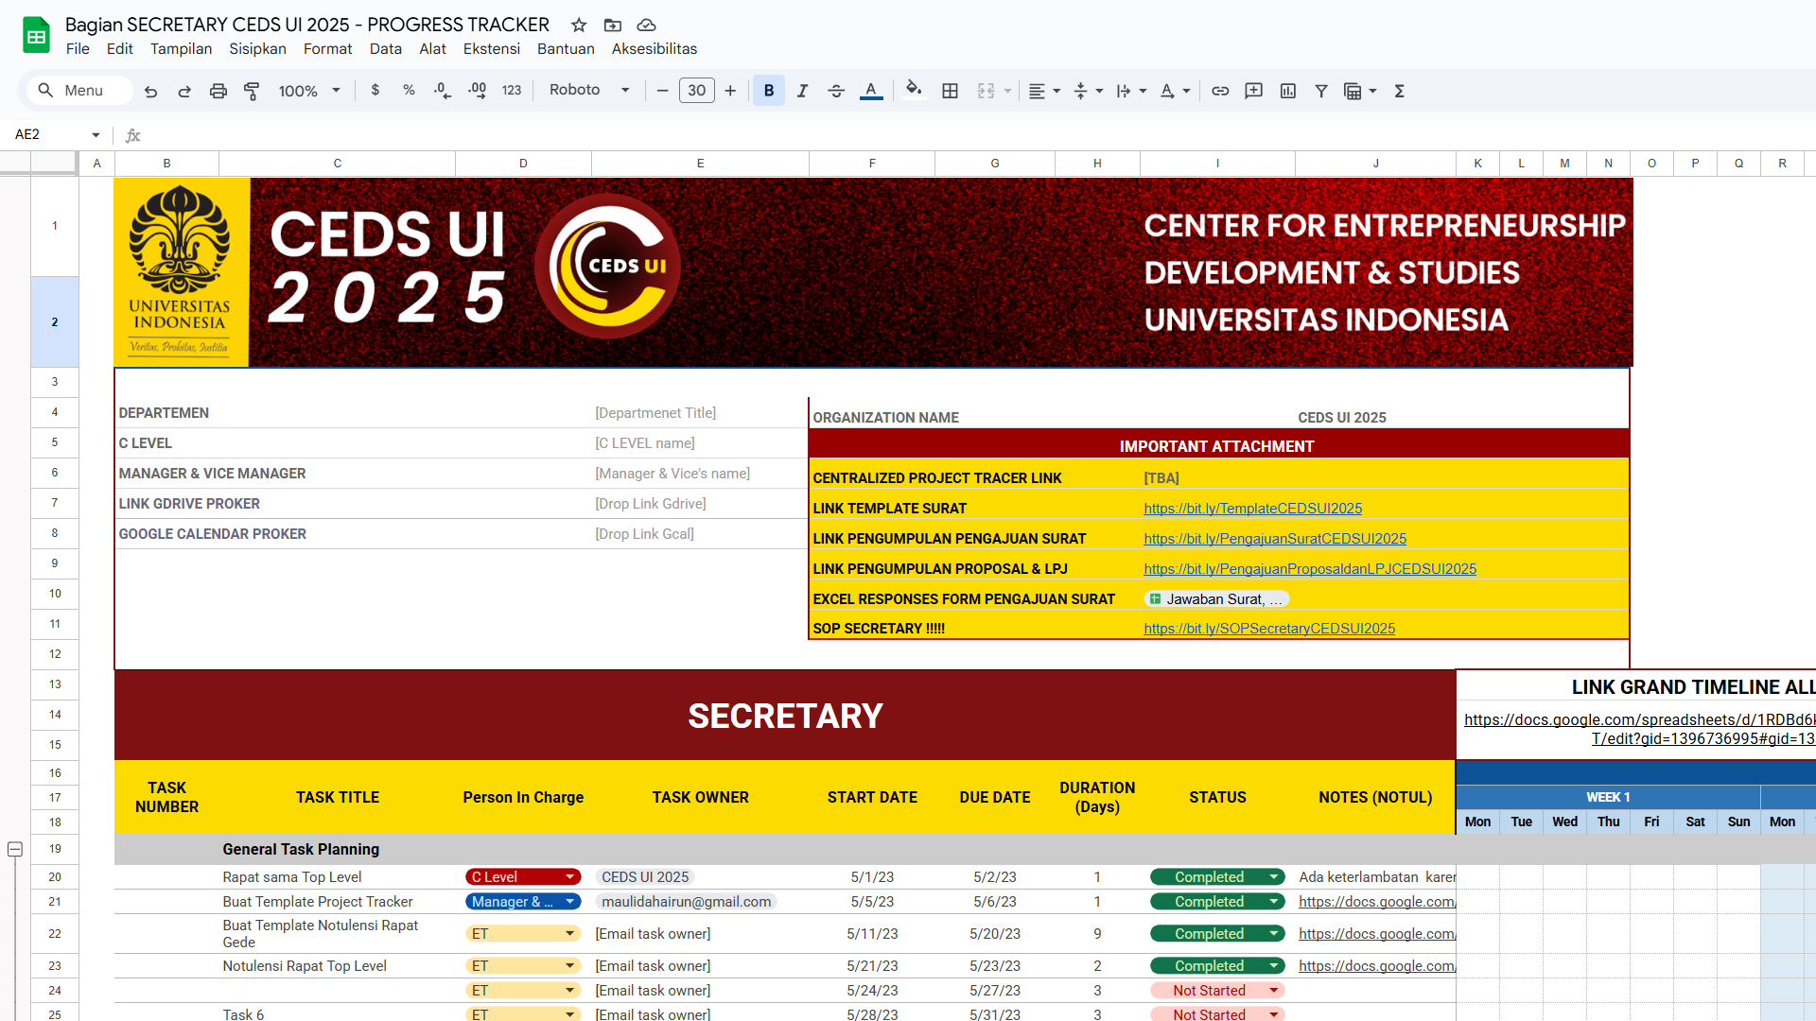Check the cloud save status icon

tap(647, 26)
